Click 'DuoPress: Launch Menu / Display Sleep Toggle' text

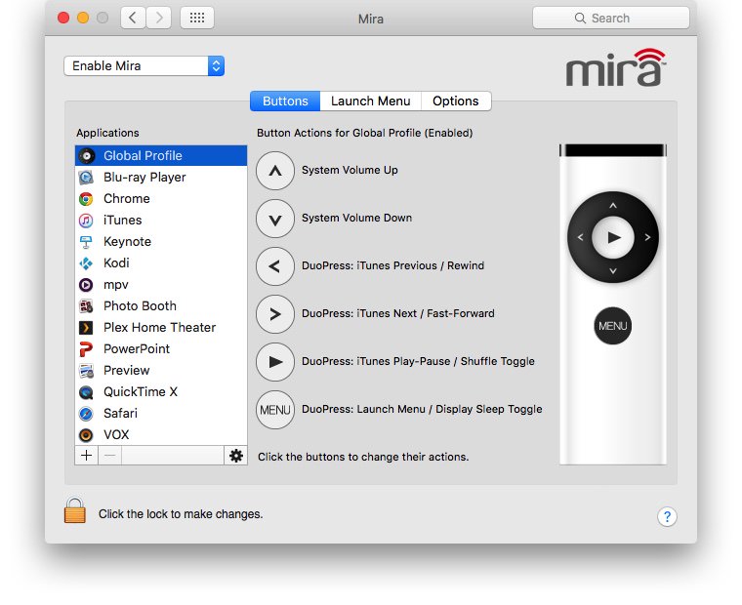[x=422, y=409]
